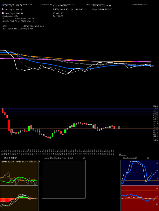Click the 'ADX signal: SELL' text

coord(11,29)
